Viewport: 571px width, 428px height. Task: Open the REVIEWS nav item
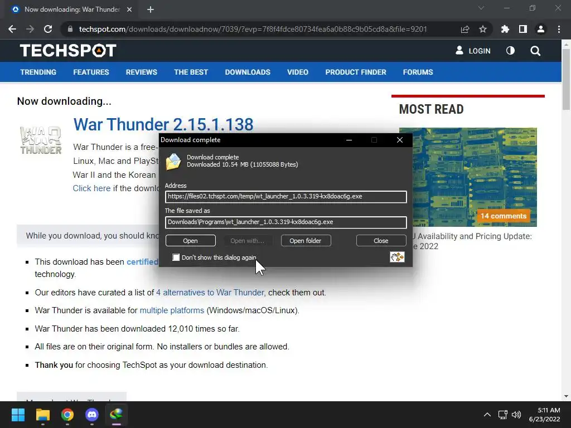141,72
